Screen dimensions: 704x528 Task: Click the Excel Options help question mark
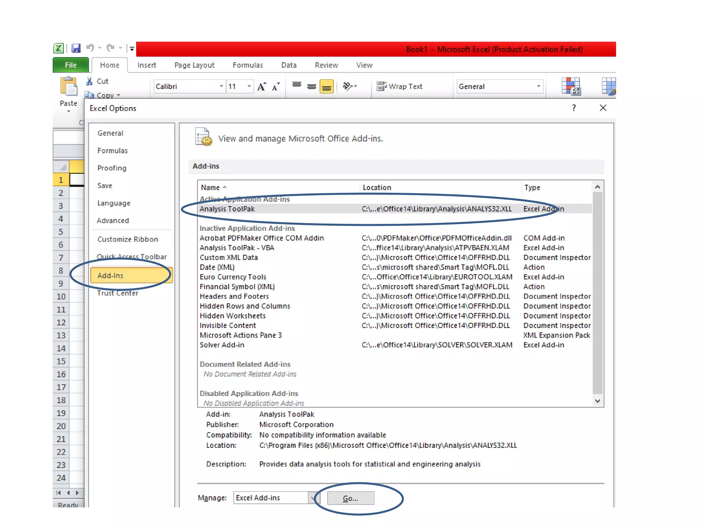(574, 108)
